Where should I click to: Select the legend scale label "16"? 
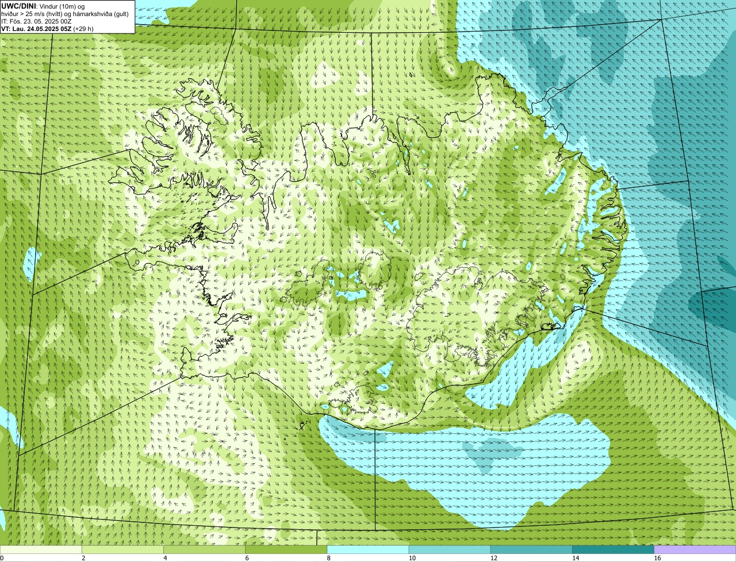pyautogui.click(x=657, y=558)
